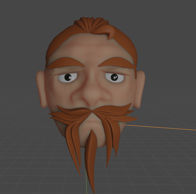Click the ear on the image's left side
Screen dimensions: 196x194
42,89
